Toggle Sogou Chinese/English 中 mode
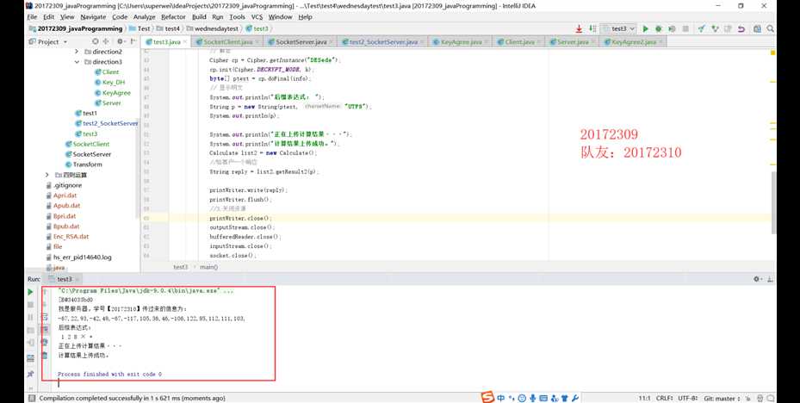The height and width of the screenshot is (403, 800). tap(501, 398)
